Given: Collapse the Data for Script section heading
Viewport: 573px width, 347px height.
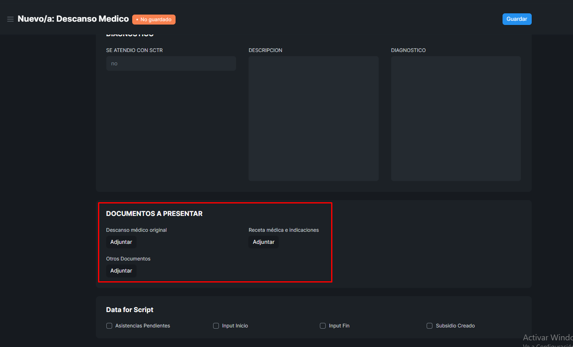Looking at the screenshot, I should (130, 310).
